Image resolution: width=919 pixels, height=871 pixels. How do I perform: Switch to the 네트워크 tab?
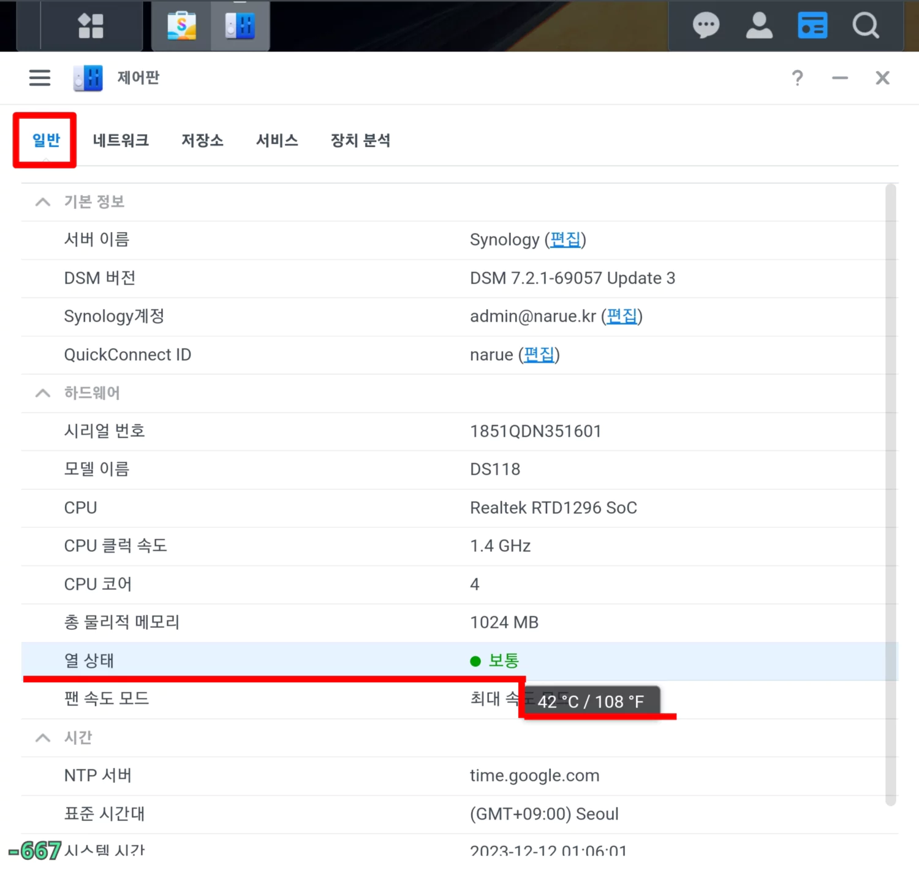pos(121,140)
